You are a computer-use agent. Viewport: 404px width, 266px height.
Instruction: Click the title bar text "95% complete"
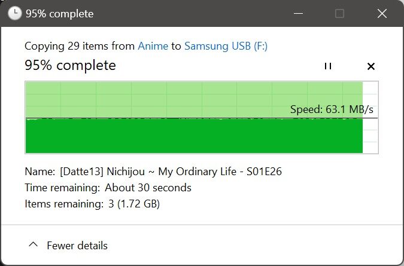click(59, 14)
